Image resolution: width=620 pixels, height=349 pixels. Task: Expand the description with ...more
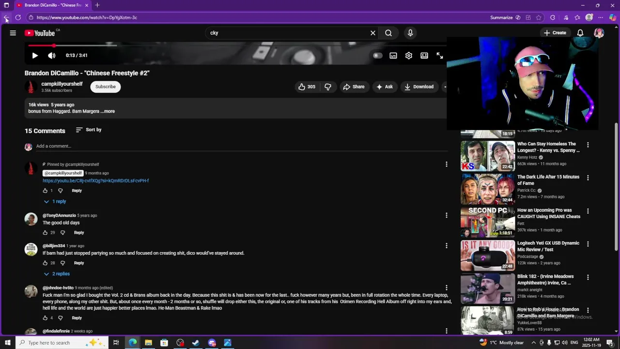pos(108,111)
